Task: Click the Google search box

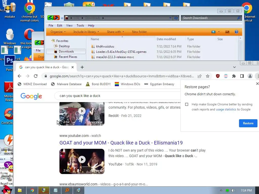Action: pyautogui.click(x=117, y=96)
